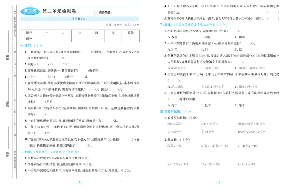
Task: Choose option A. 6000×3%
Action: [x=176, y=68]
